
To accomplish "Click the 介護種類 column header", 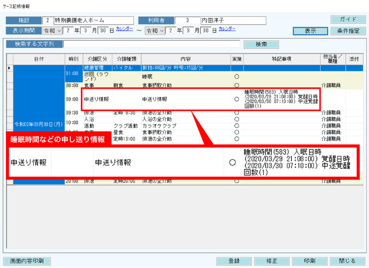I will (x=126, y=59).
